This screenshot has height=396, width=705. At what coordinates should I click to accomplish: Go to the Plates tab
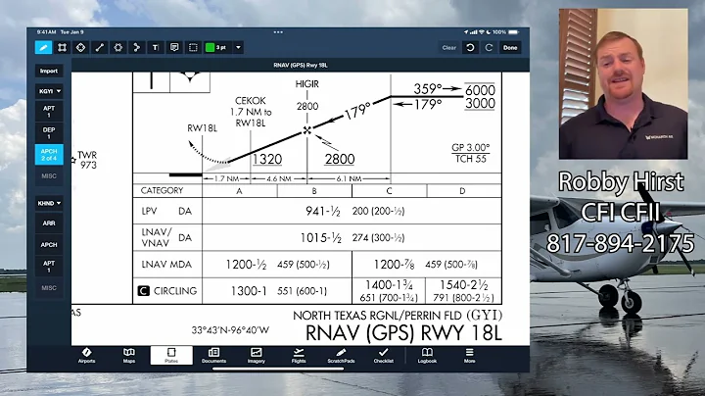(171, 355)
